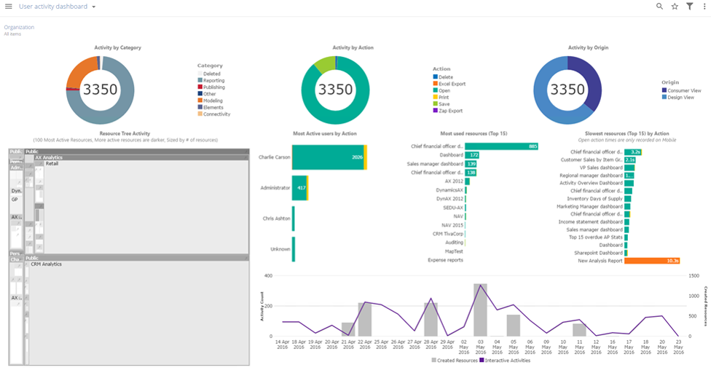Viewport: 711px width, 373px height.
Task: Click the Activity by Origin donut chart
Action: [x=567, y=90]
